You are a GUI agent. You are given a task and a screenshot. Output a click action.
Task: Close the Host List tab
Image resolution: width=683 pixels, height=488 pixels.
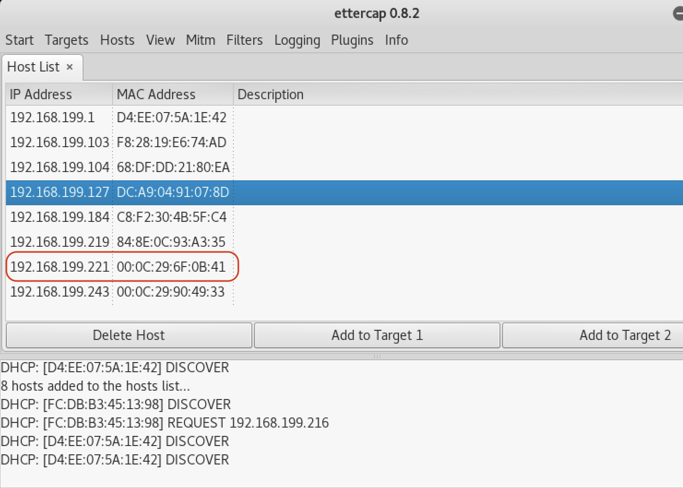click(70, 67)
